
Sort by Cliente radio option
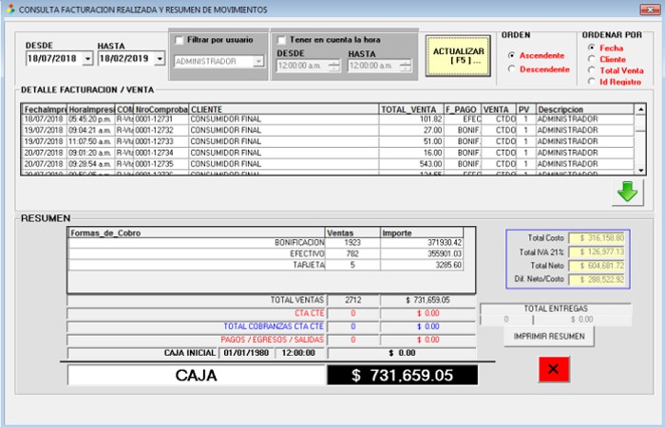coord(593,59)
